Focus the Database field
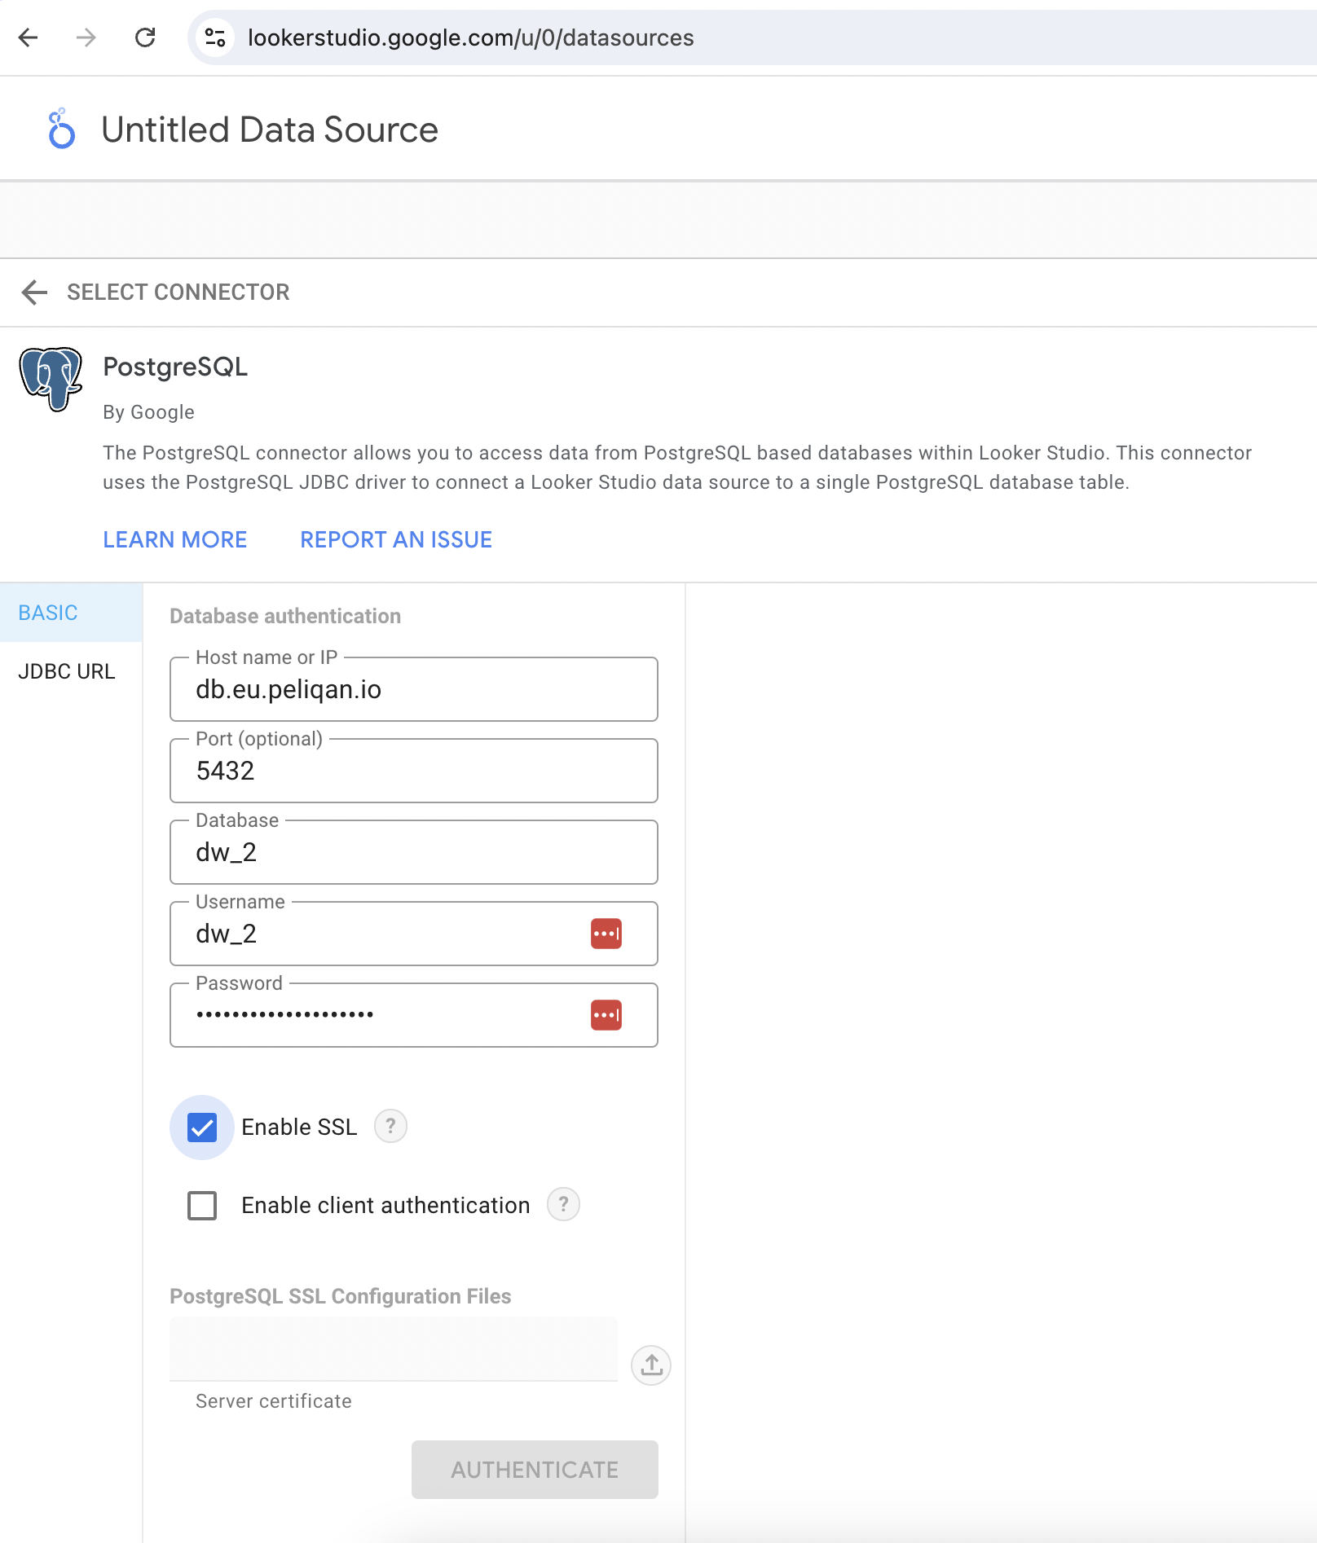Image resolution: width=1317 pixels, height=1543 pixels. pyautogui.click(x=414, y=852)
